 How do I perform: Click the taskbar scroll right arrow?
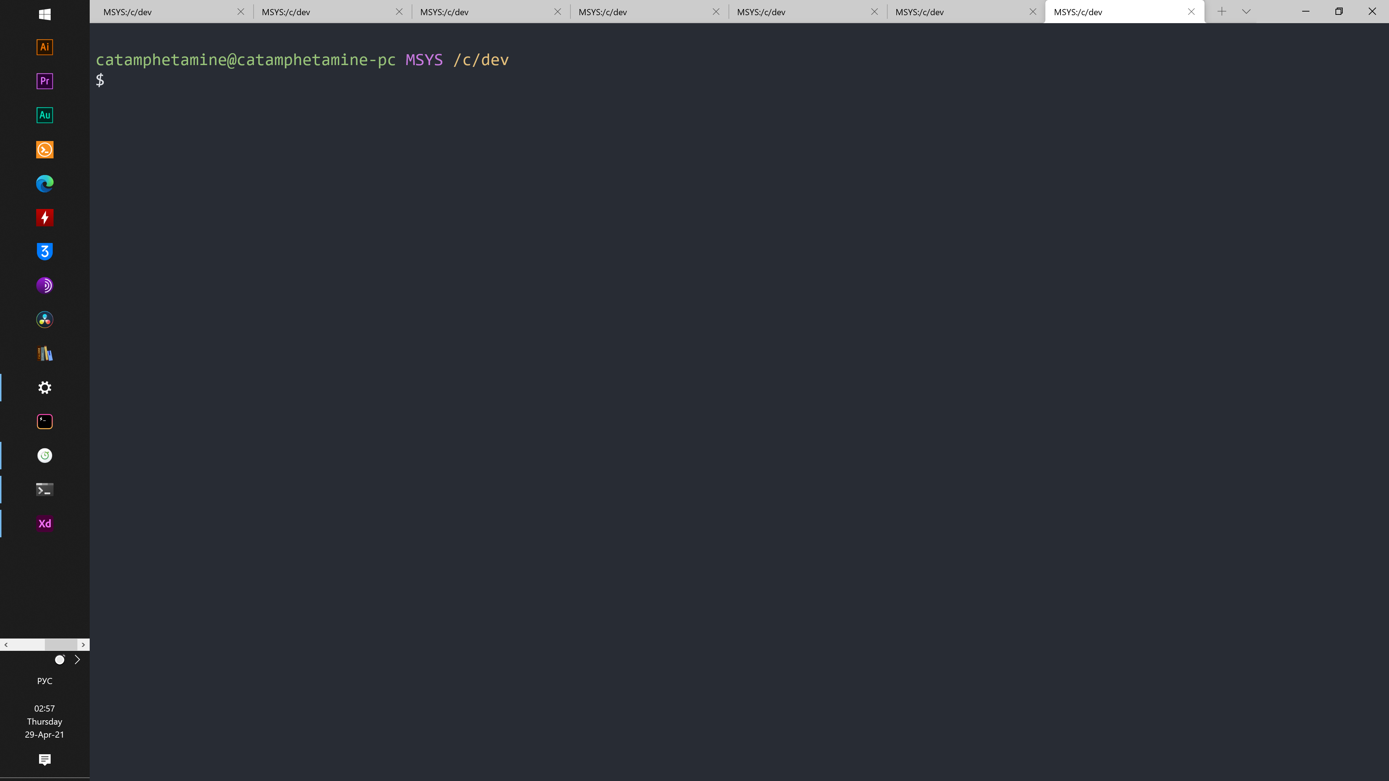click(x=83, y=645)
